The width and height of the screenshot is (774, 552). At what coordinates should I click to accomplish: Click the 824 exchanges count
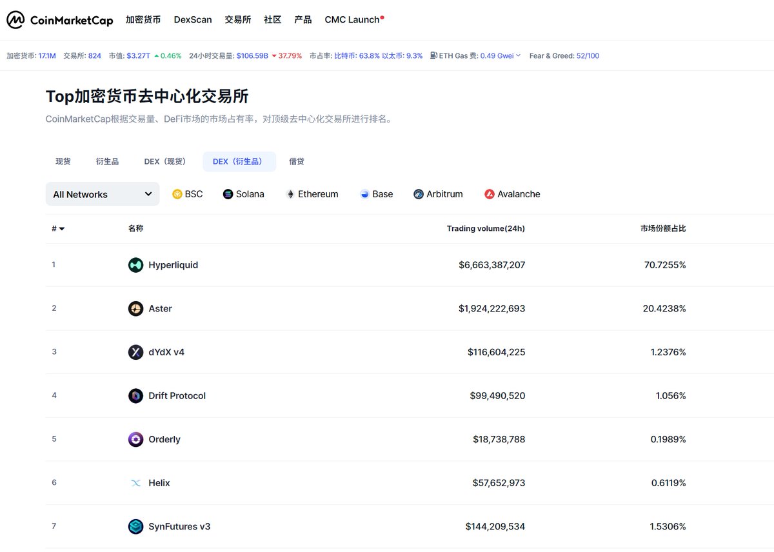point(95,55)
